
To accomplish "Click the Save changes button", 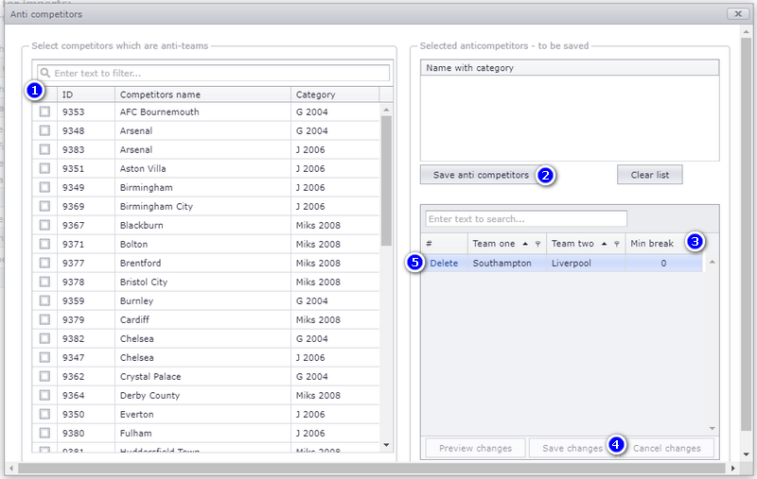I will click(x=572, y=448).
